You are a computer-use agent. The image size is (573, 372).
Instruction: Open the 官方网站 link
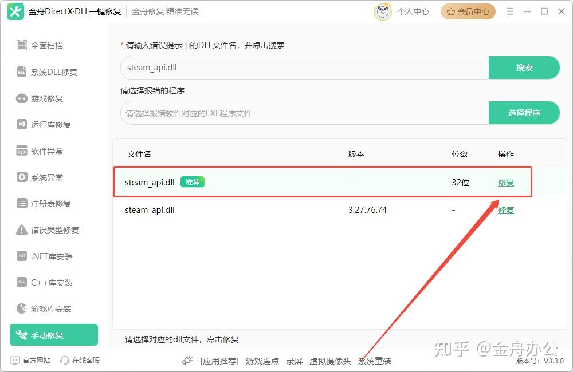(36, 361)
